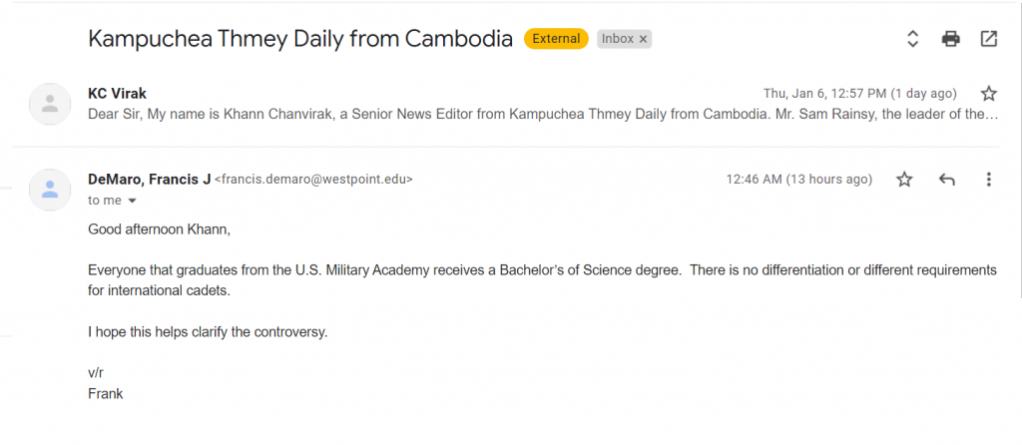Star the Francis DeMaro message

click(x=904, y=180)
